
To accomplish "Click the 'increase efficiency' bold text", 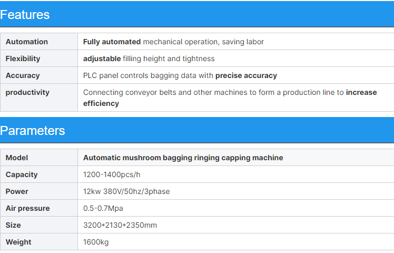I will [361, 92].
